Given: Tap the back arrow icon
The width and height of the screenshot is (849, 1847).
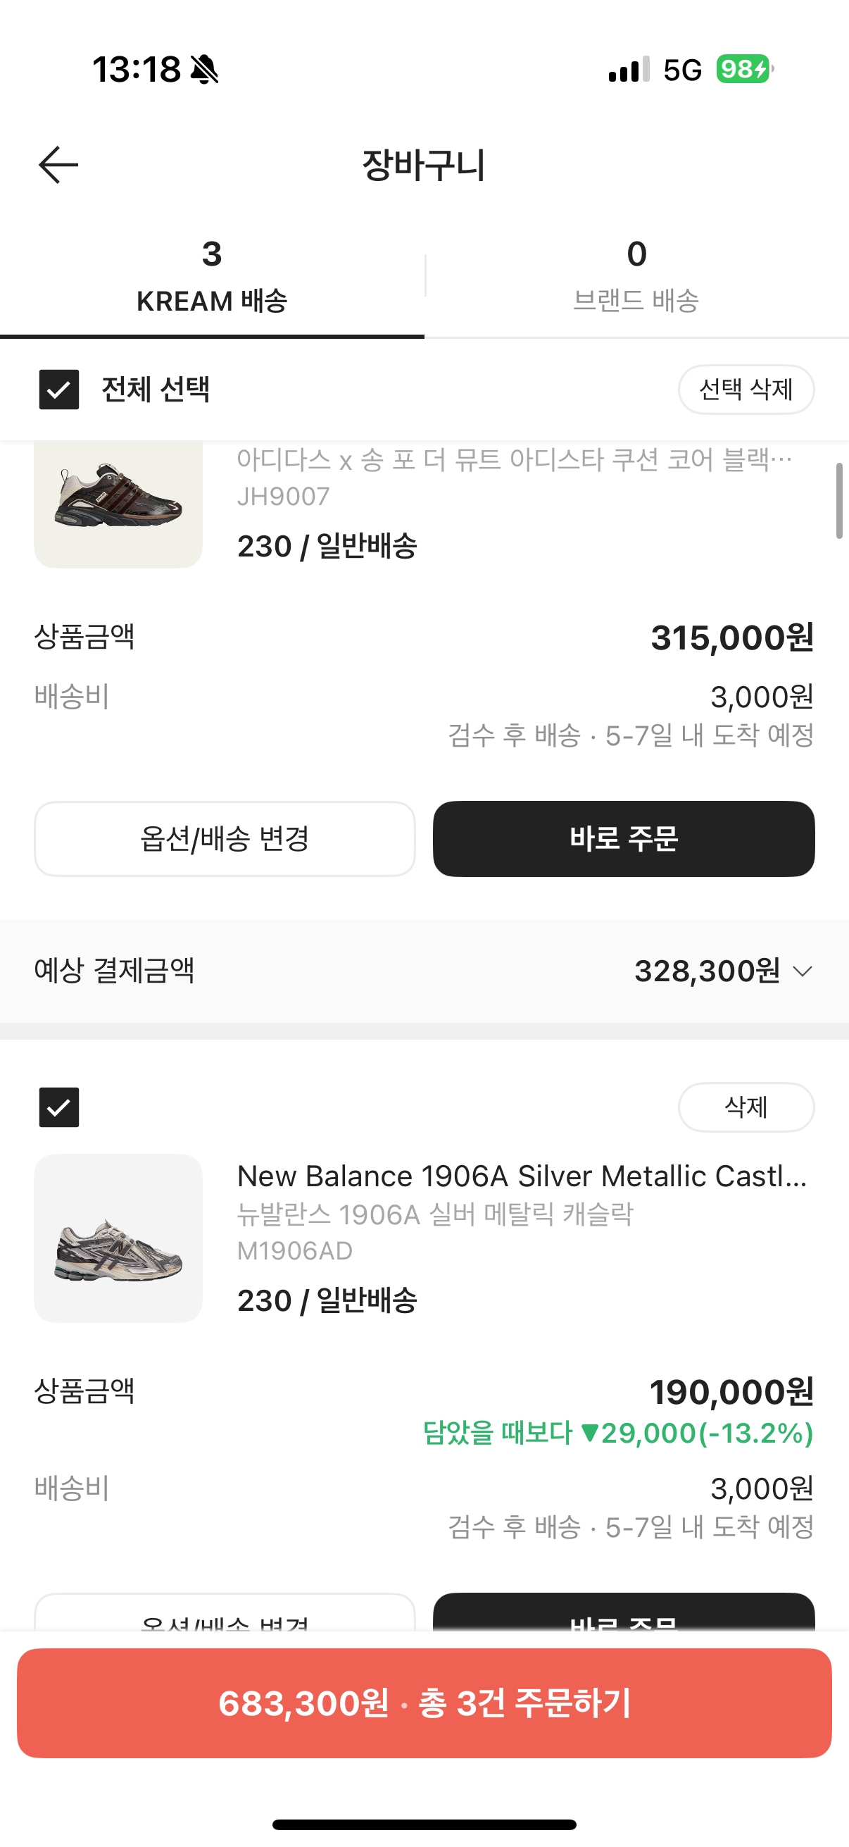Looking at the screenshot, I should pos(58,165).
